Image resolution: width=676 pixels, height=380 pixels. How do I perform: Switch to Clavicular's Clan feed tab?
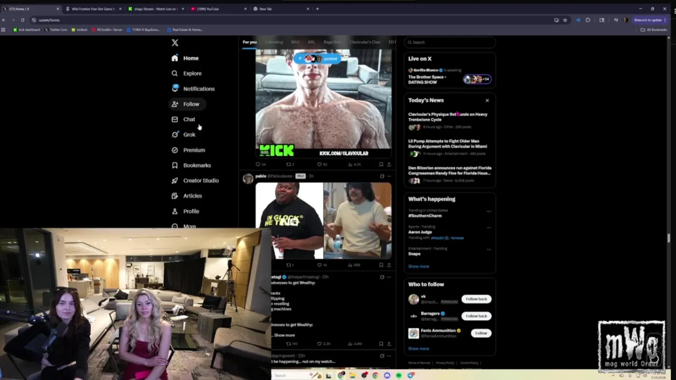364,42
